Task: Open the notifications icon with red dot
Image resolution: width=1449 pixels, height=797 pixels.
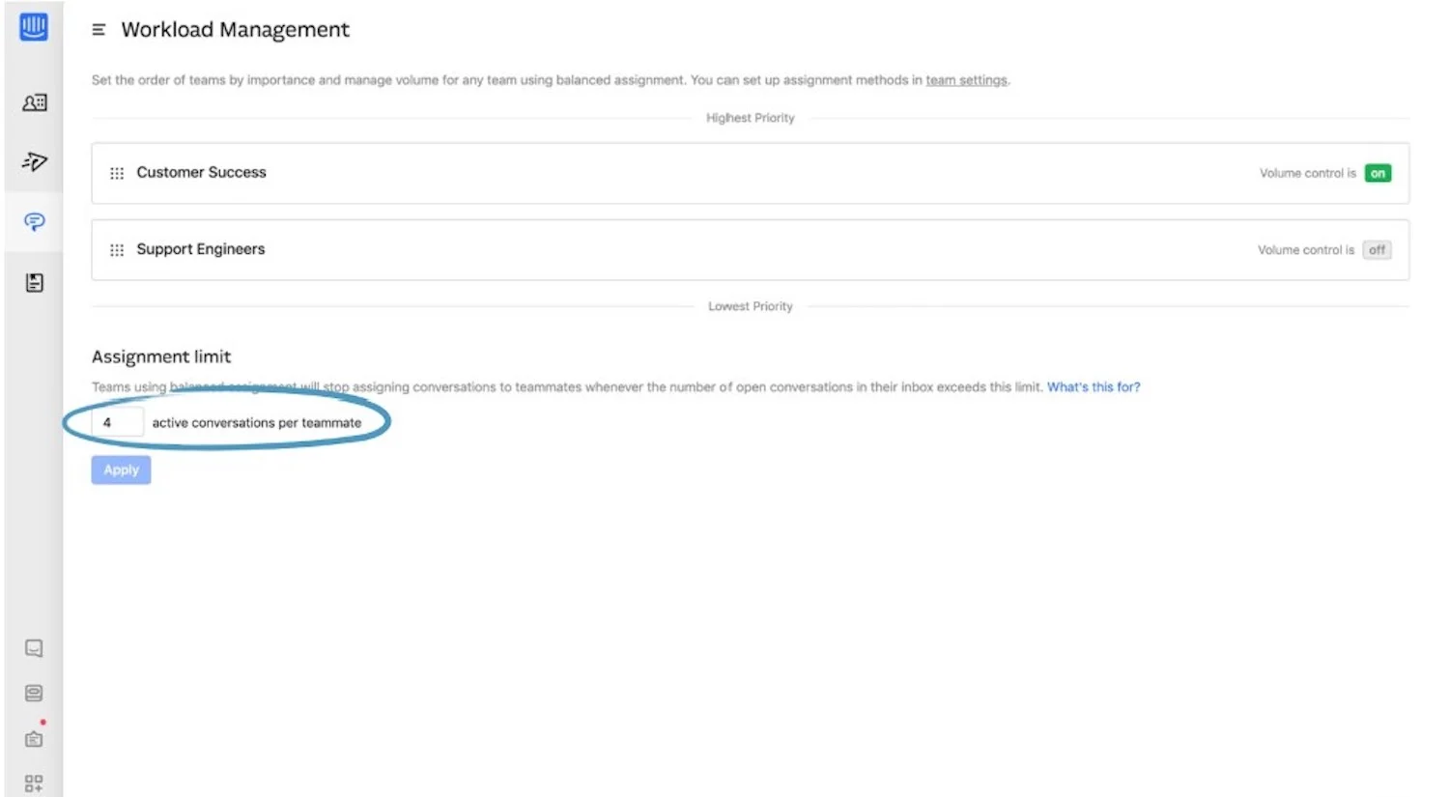Action: point(34,738)
